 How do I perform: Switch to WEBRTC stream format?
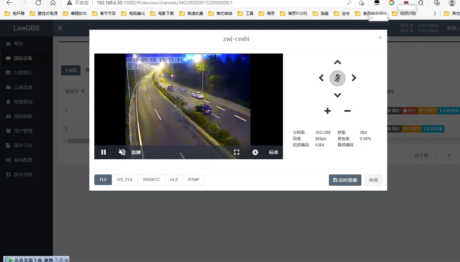tap(151, 180)
